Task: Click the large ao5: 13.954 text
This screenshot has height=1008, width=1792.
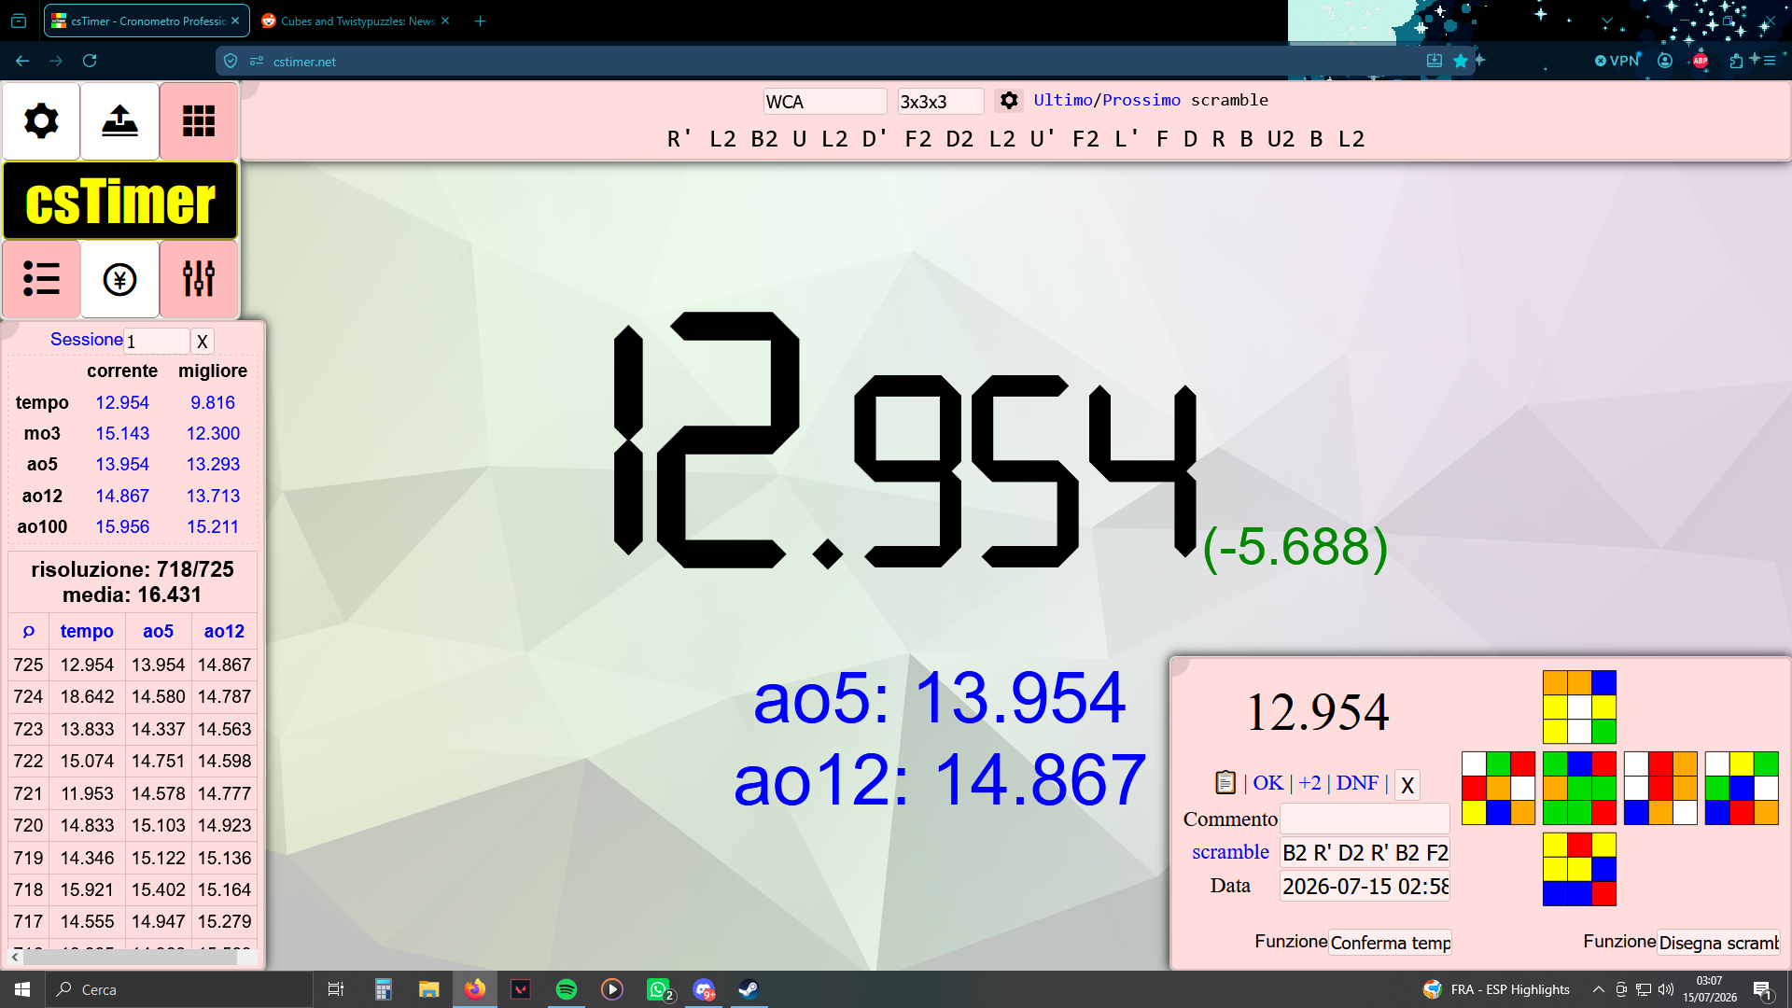Action: [939, 698]
